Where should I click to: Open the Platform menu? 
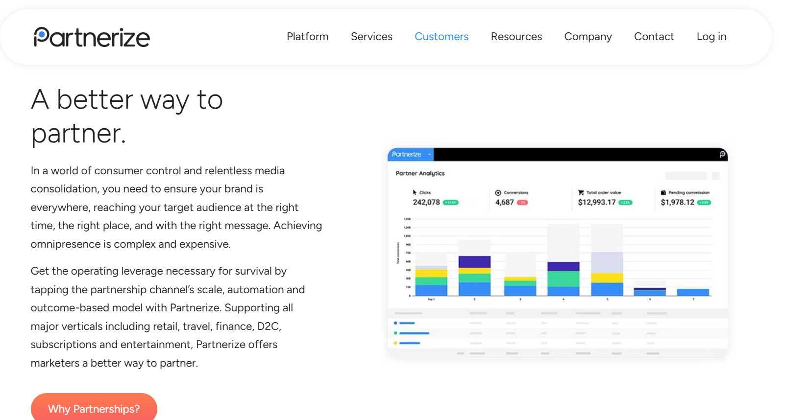[x=307, y=37]
